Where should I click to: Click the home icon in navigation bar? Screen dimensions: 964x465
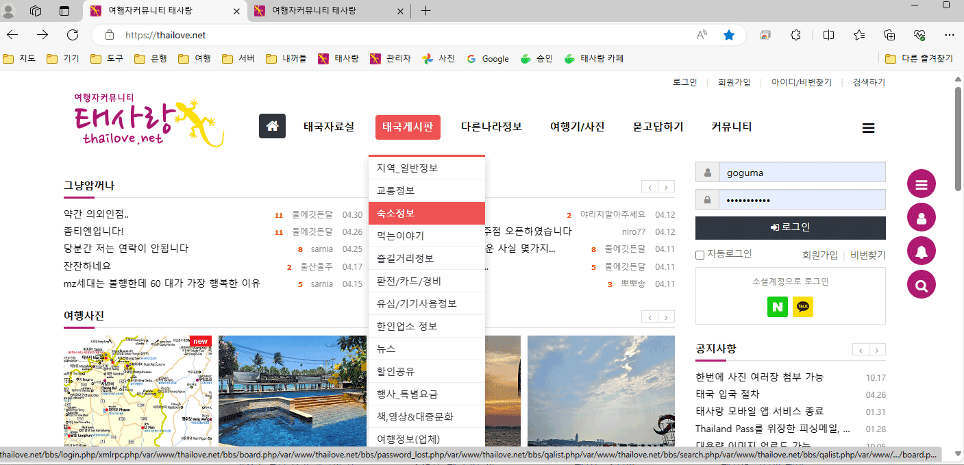click(x=272, y=127)
